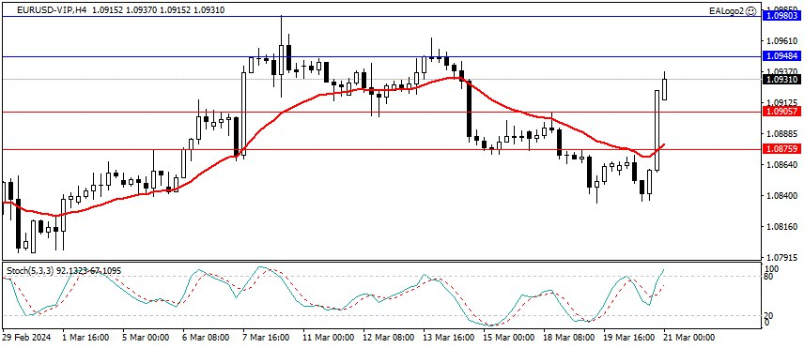Click the 1.07915 value on price axis
Screen dimensions: 804x348
coord(782,257)
